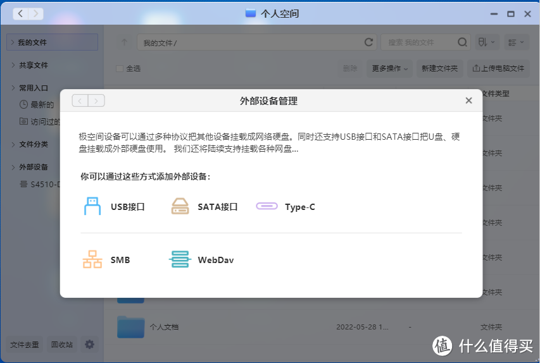540x363 pixels.
Task: Open the 更多操作 dropdown
Action: [389, 68]
